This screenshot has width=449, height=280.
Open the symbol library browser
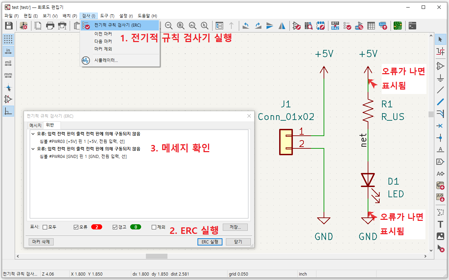309,26
